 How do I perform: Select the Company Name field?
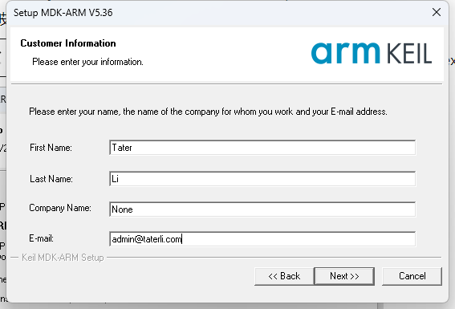[x=262, y=209]
